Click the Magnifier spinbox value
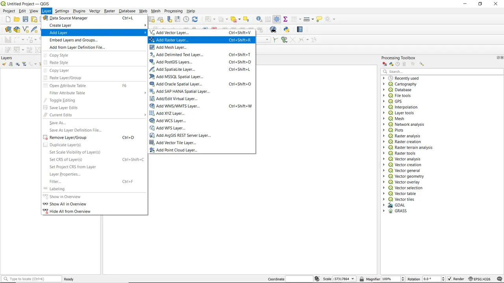Viewport: 504px width, 283px height. [391, 279]
